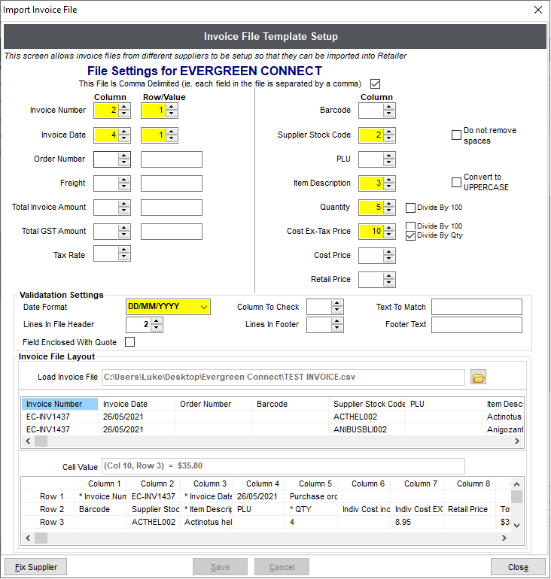Increase Barcode column spinner
This screenshot has width=551, height=579.
[x=388, y=107]
